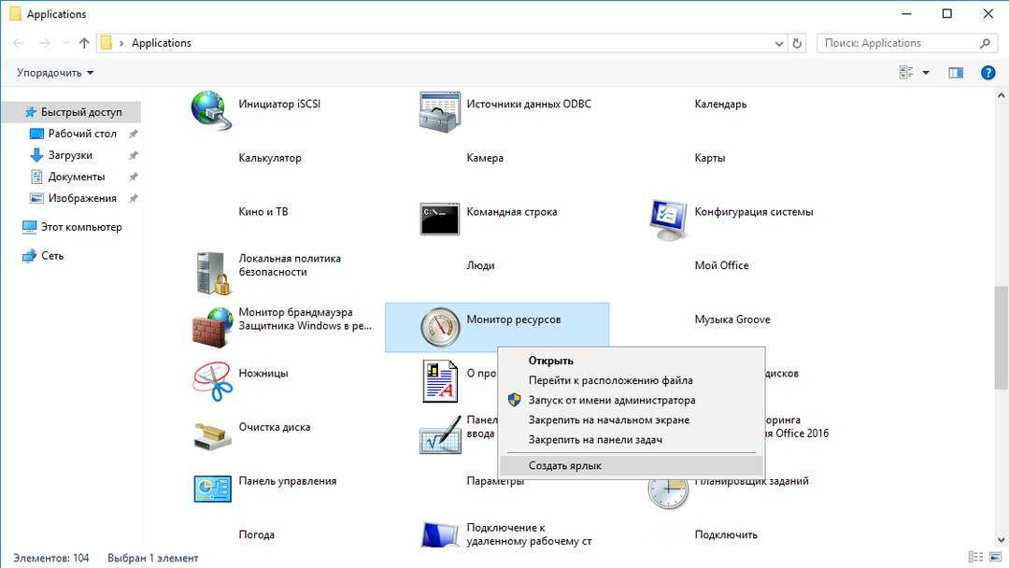Navigate forward with the right arrow

tap(45, 43)
